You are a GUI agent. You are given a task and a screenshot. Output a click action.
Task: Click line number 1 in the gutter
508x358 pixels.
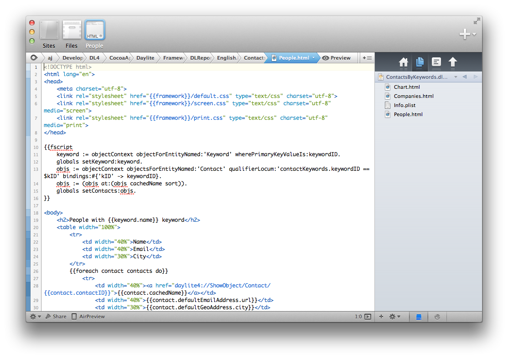coord(36,67)
